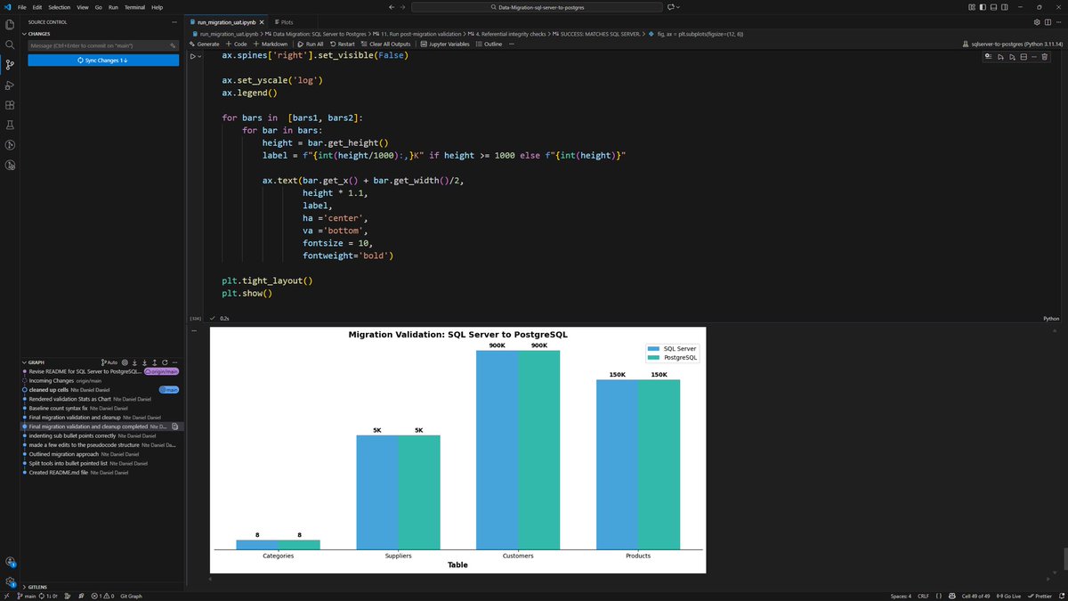Run the current cell with play icon
Image resolution: width=1068 pixels, height=601 pixels.
[x=192, y=56]
